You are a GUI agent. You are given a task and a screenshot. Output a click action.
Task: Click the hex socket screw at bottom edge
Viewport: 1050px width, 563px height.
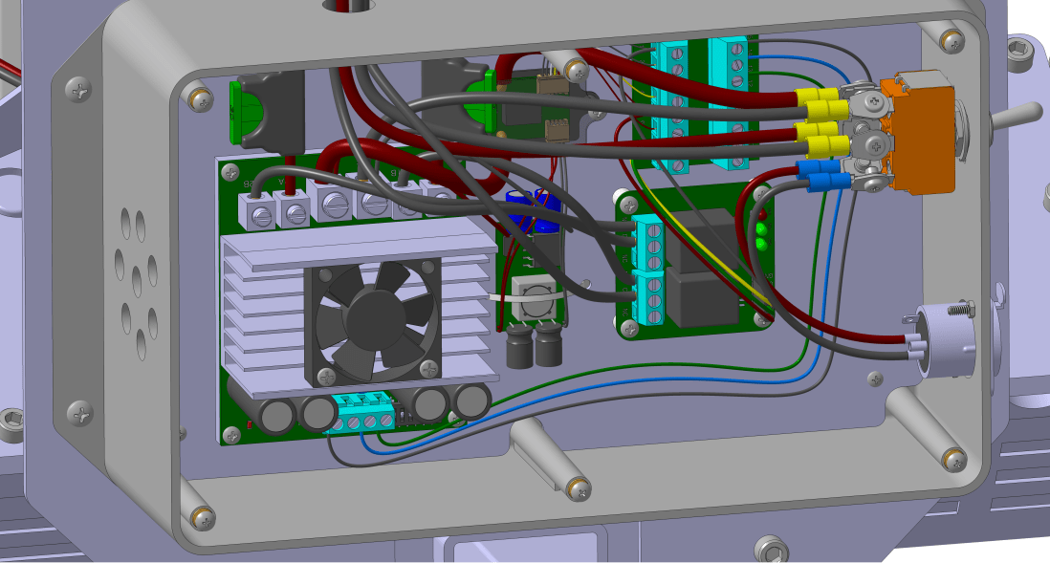(772, 550)
